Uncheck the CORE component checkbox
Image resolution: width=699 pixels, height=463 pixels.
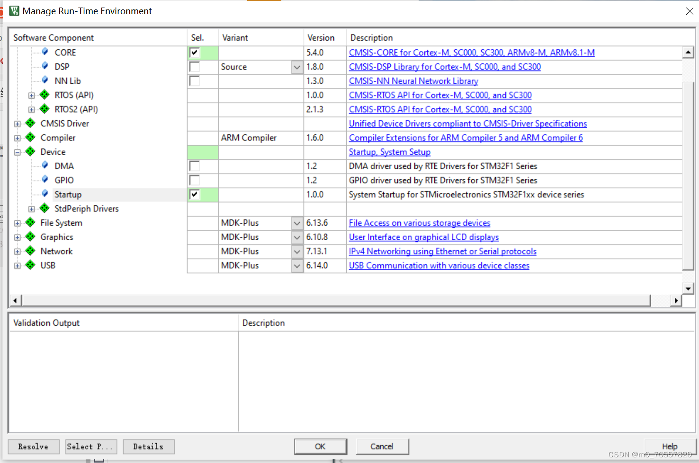pos(194,52)
